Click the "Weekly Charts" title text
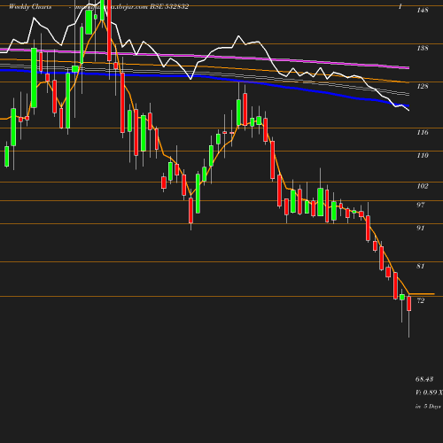The width and height of the screenshot is (443, 443). pyautogui.click(x=30, y=7)
